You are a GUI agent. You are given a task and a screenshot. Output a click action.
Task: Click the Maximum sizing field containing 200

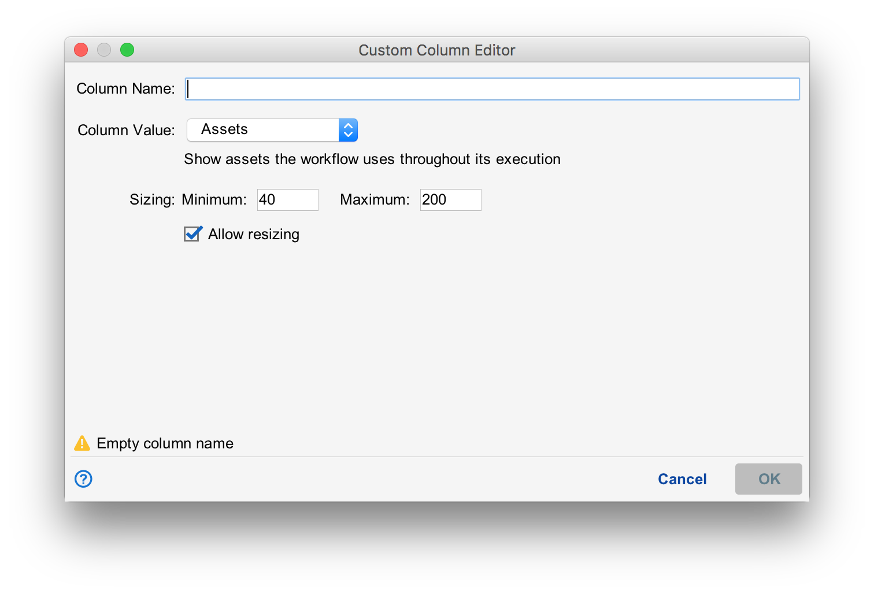point(450,200)
